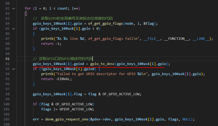Click the NULL argument on line 103
This screenshot has height=126, width=218.
[187, 119]
